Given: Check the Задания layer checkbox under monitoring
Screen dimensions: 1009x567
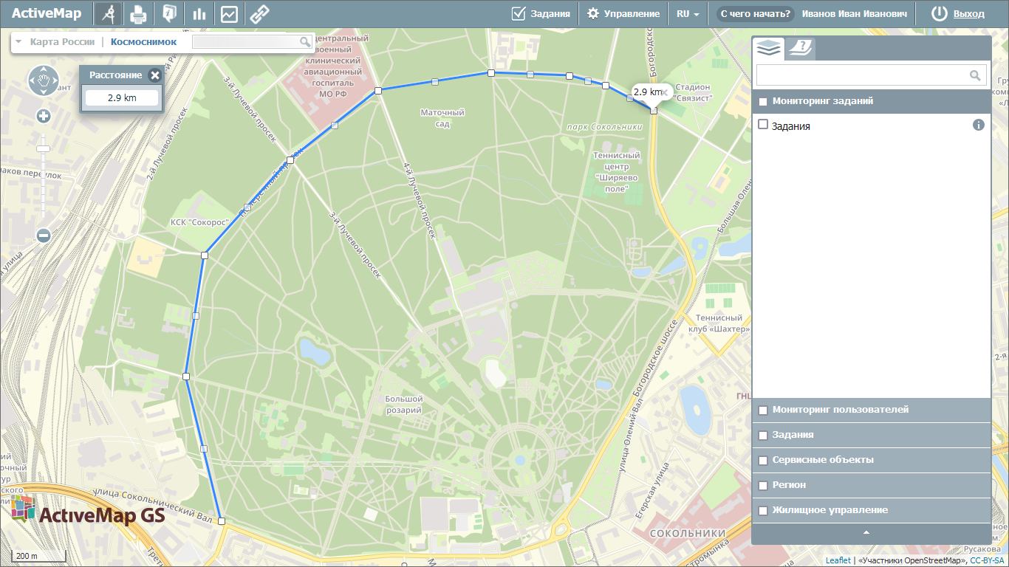Looking at the screenshot, I should point(763,125).
